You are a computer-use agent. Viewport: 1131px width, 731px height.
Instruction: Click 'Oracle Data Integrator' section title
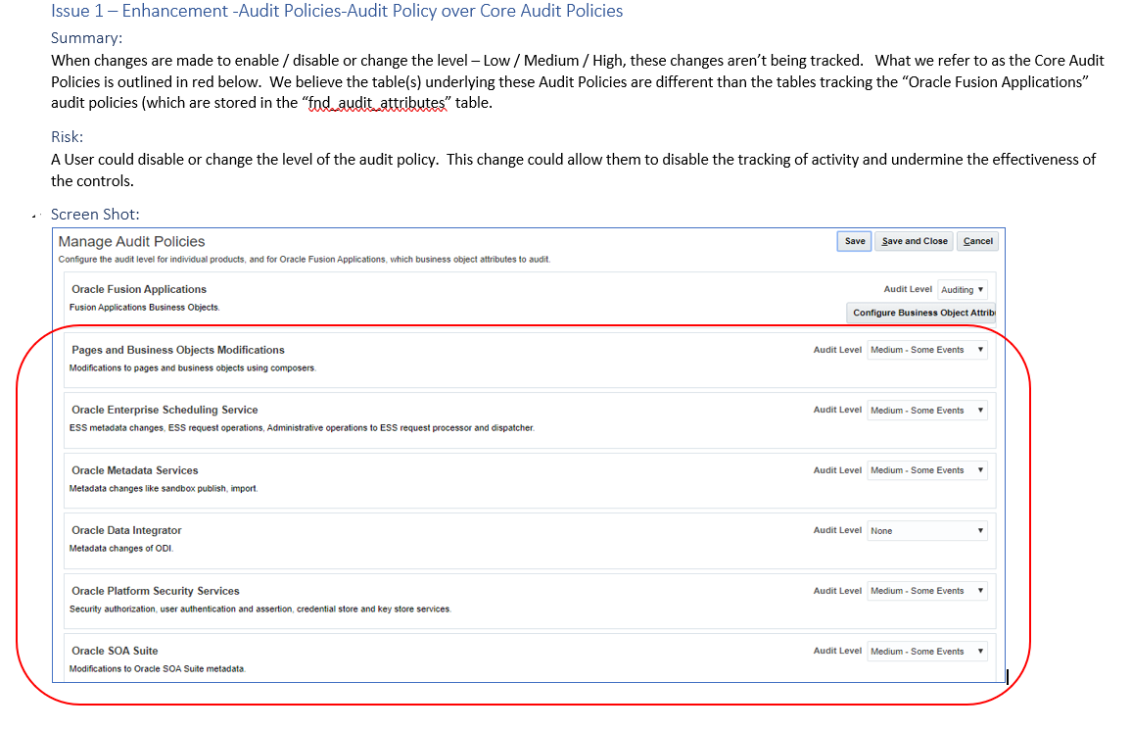(x=126, y=530)
